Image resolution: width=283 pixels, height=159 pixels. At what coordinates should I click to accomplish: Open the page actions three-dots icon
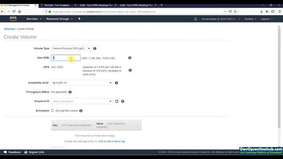point(225,11)
